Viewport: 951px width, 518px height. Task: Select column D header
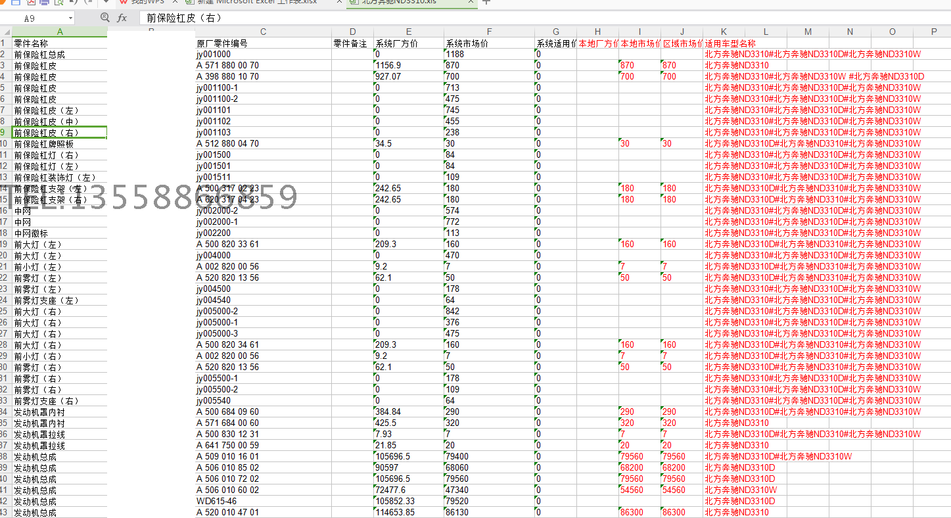(352, 32)
